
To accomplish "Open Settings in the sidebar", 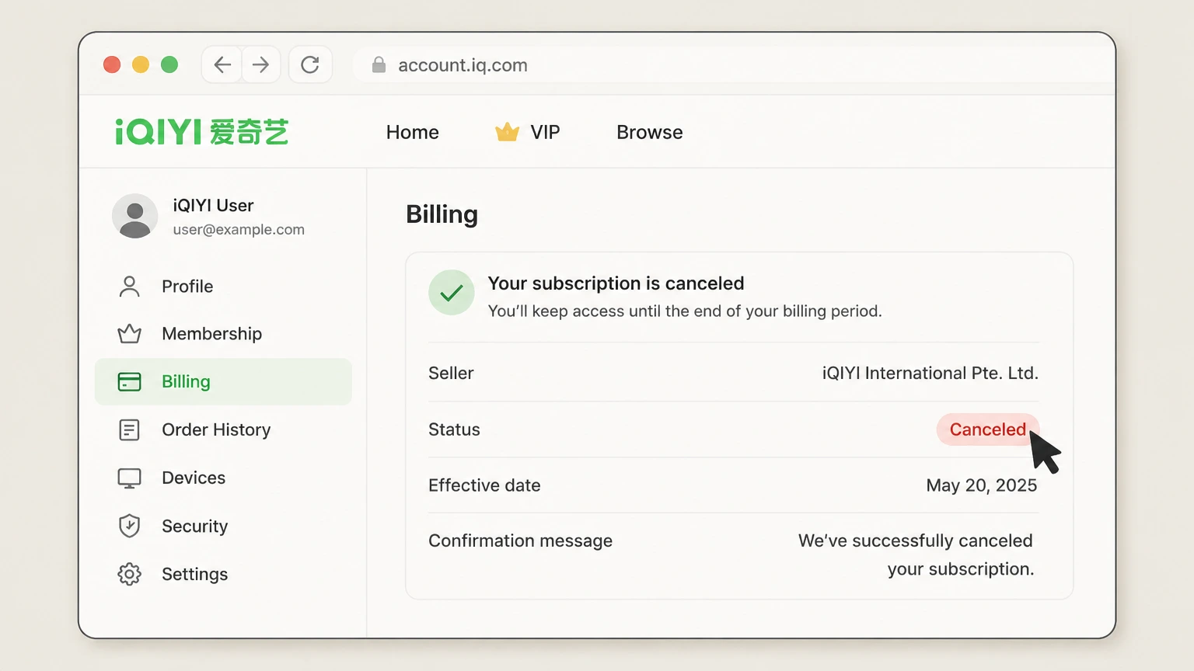I will tap(223, 574).
